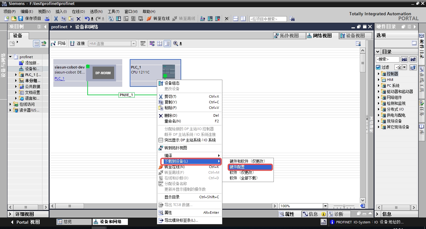Open the 100% zoom level dropdown
The width and height of the screenshot is (426, 229).
pyautogui.click(x=325, y=206)
